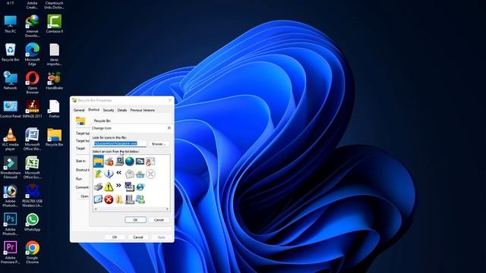Choose the double left chevron icon
The image size is (486, 273).
(118, 173)
